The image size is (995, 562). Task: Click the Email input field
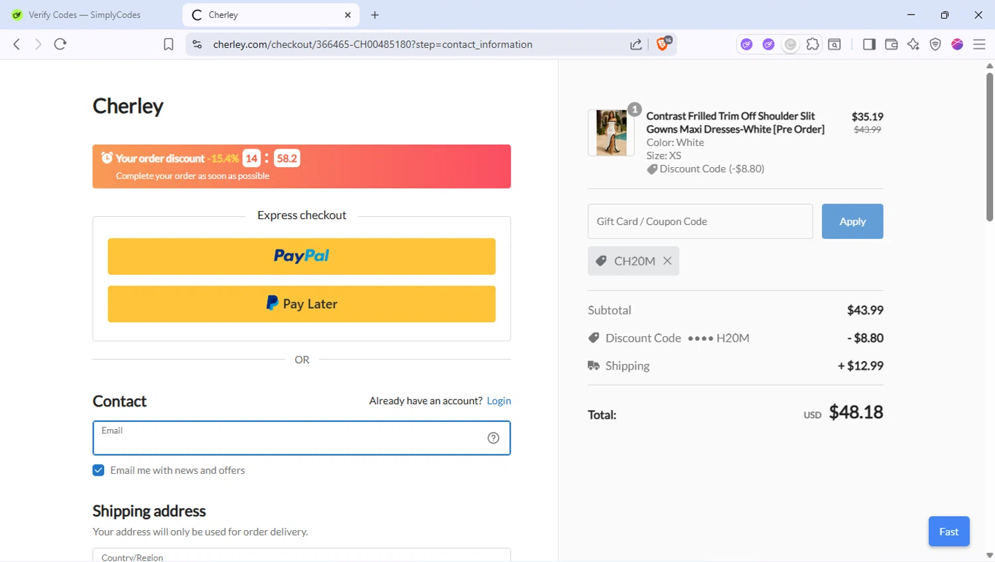pos(302,438)
